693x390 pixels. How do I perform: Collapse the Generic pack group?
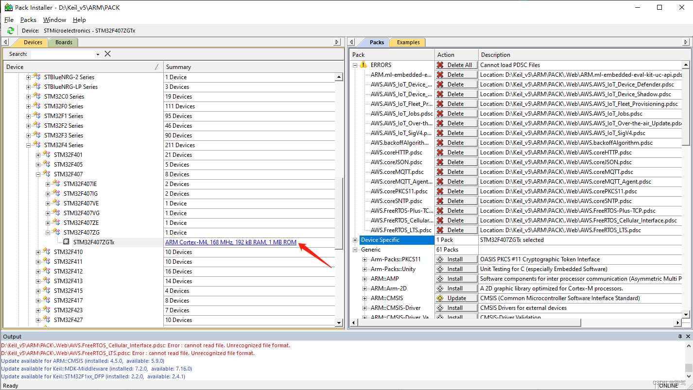(x=355, y=249)
